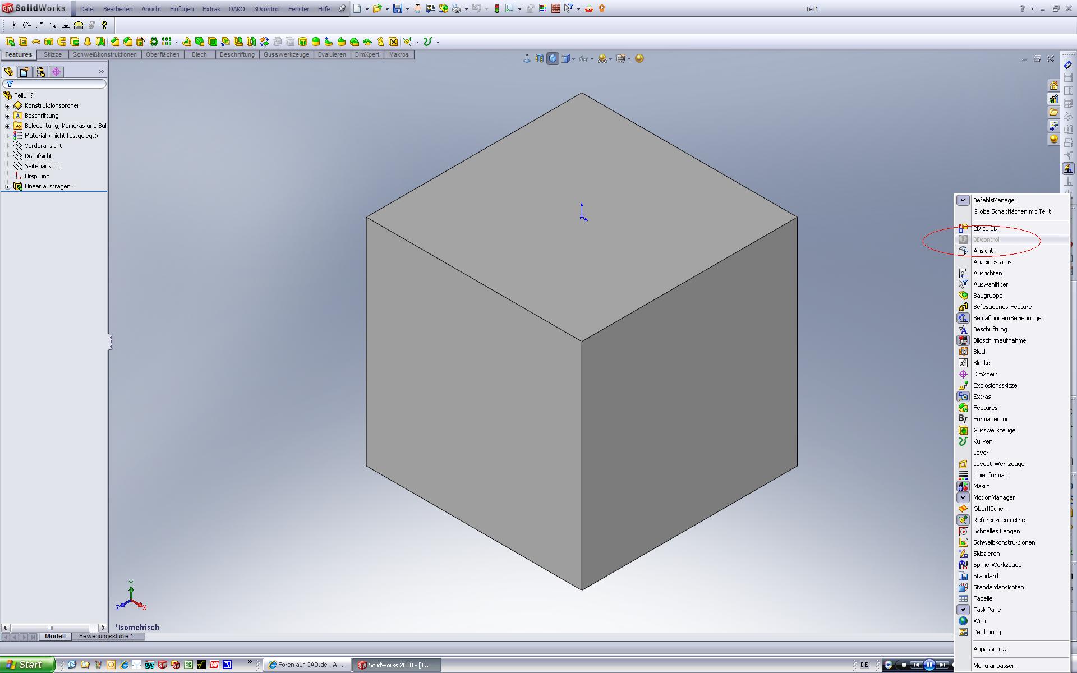Open the DimXpertManager tab icon
1077x673 pixels.
coord(56,72)
